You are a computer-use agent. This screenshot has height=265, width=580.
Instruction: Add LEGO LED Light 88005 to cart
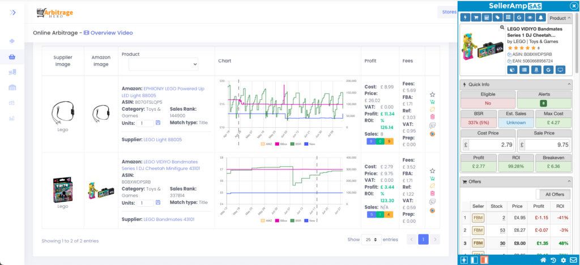432,102
